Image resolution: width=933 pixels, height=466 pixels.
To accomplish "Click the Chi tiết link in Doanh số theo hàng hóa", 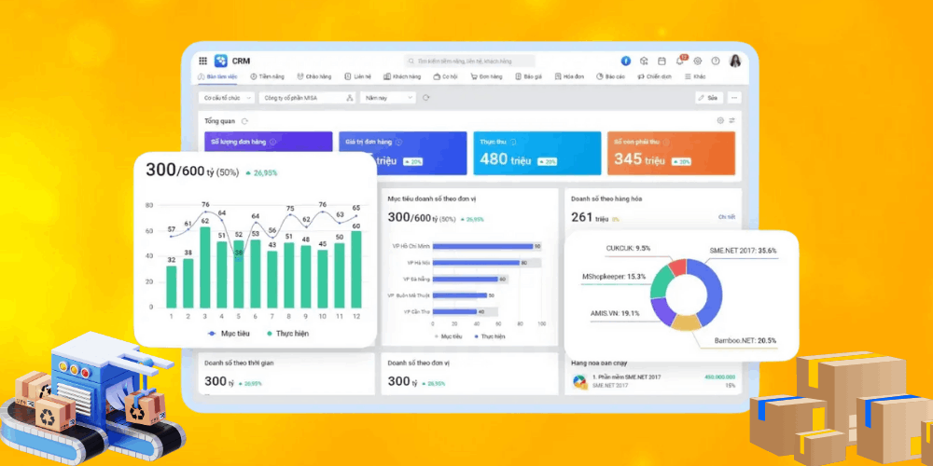I will click(x=726, y=217).
